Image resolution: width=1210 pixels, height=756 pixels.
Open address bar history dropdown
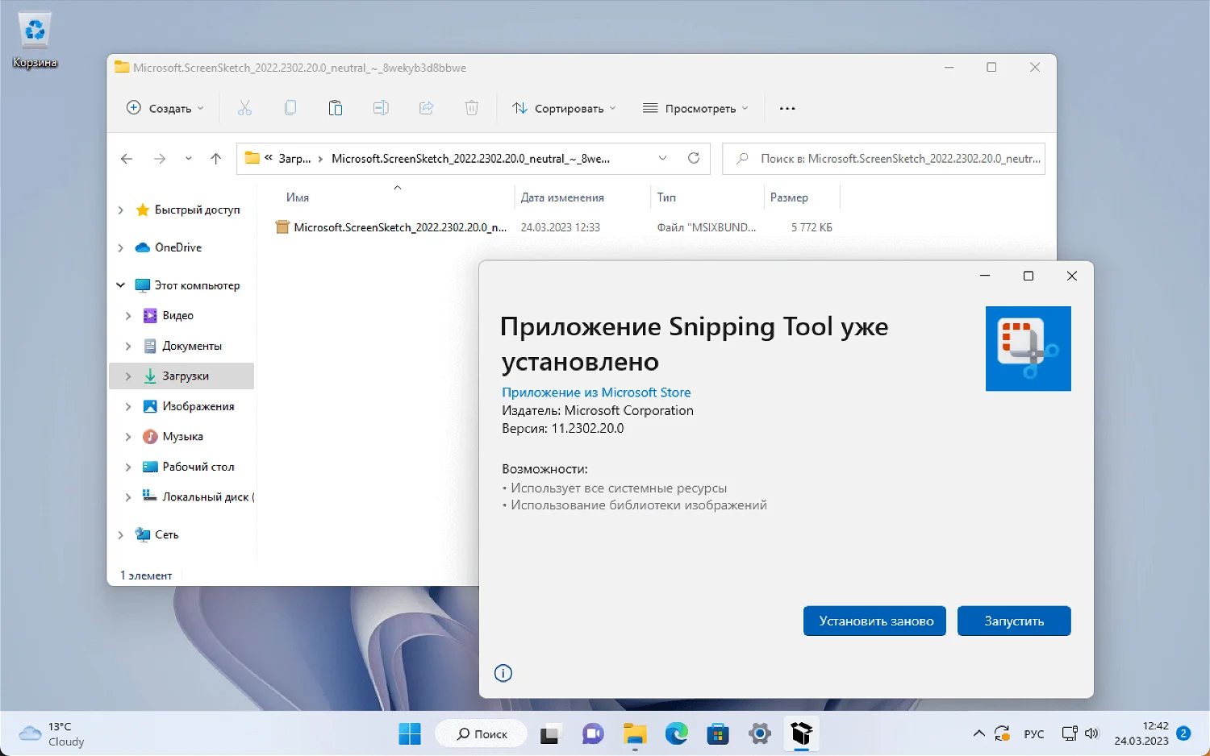662,158
